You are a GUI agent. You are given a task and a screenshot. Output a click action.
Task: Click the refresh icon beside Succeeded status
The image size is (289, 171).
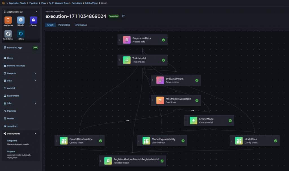pyautogui.click(x=123, y=16)
